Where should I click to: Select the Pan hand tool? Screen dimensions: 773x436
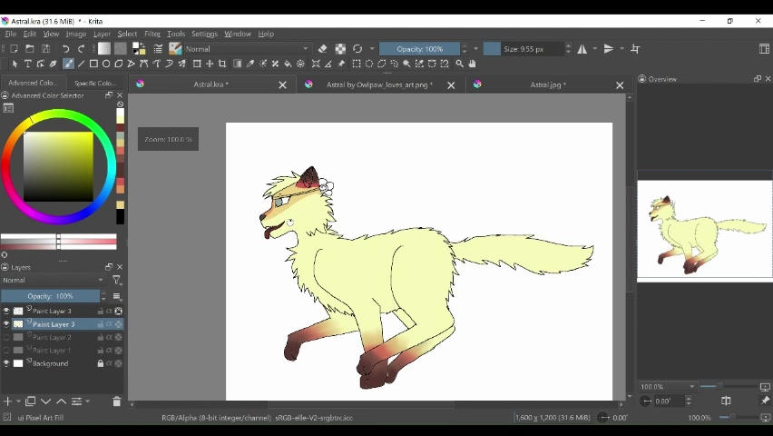(473, 64)
